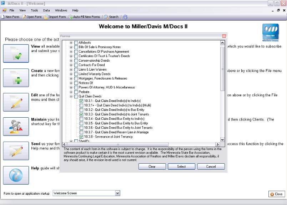The width and height of the screenshot is (287, 205).
Task: Expand the Notices Of node
Action: click(71, 83)
